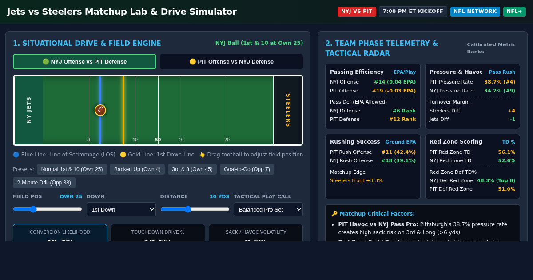Image resolution: width=533 pixels, height=280 pixels.
Task: Adjust the Field Pos slider
Action: point(48,209)
